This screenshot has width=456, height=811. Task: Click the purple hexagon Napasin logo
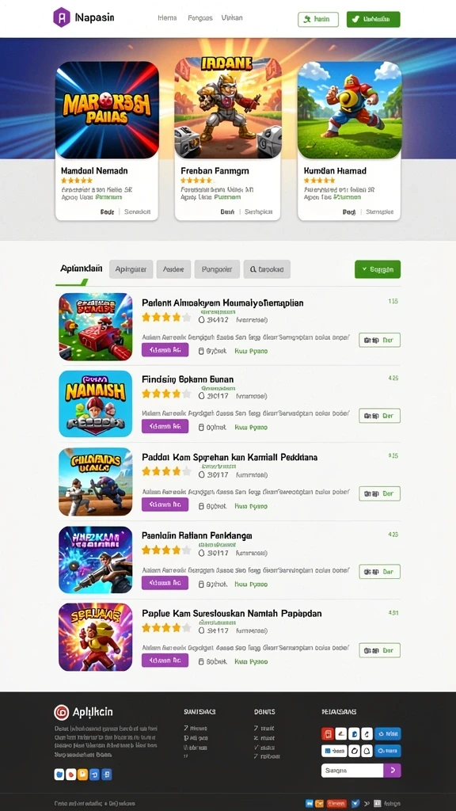coord(62,17)
